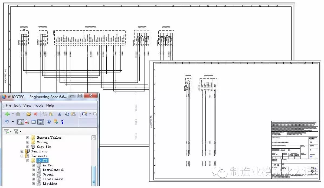Viewport: 324px width, 188px height.
Task: Open the dropdown arrow next to green plus
Action: (13, 114)
